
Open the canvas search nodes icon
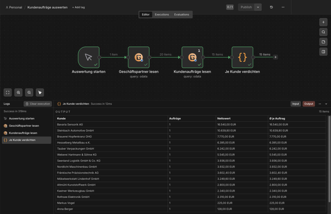[x=323, y=32]
